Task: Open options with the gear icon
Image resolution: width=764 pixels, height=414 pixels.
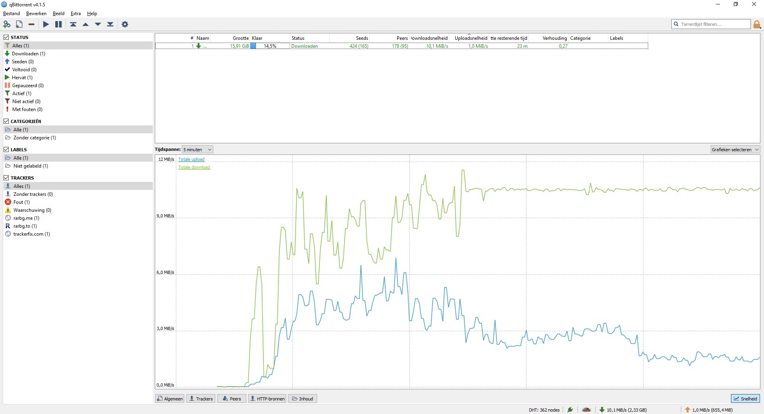Action: (x=125, y=24)
